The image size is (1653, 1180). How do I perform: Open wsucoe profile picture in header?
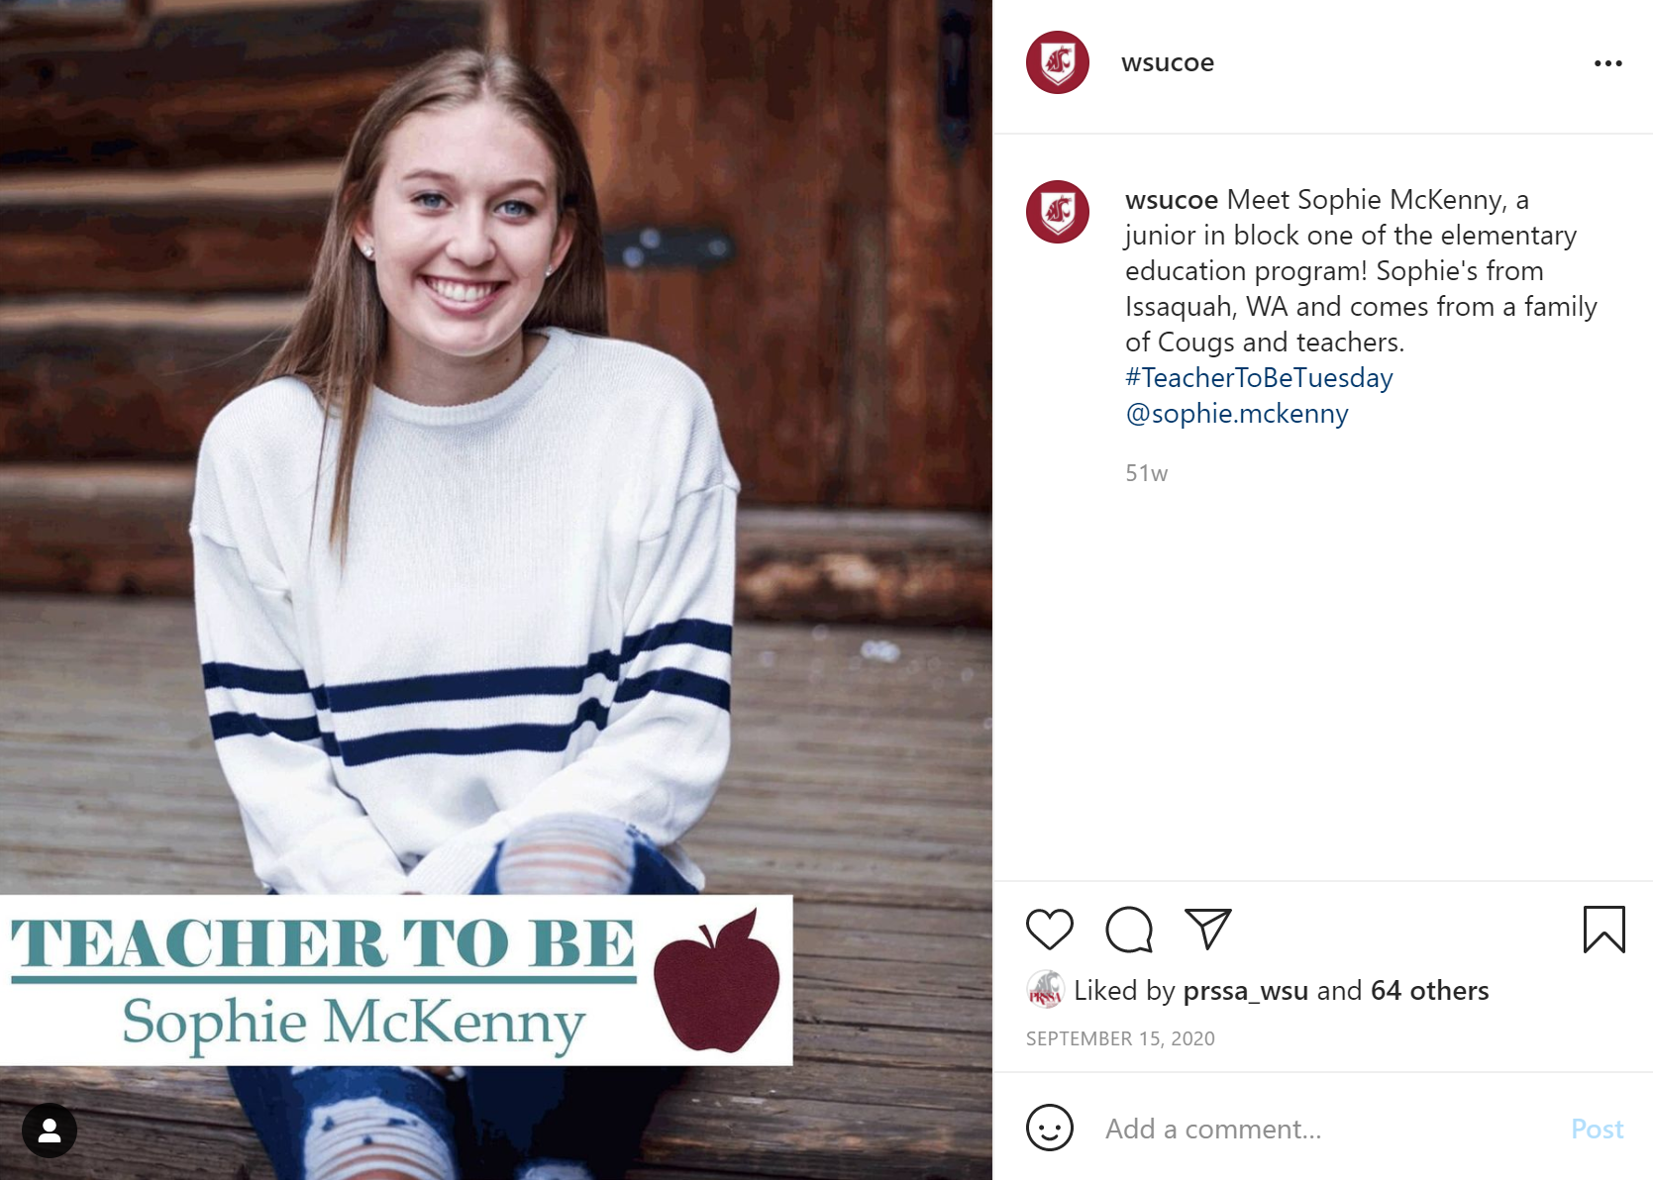(x=1058, y=62)
